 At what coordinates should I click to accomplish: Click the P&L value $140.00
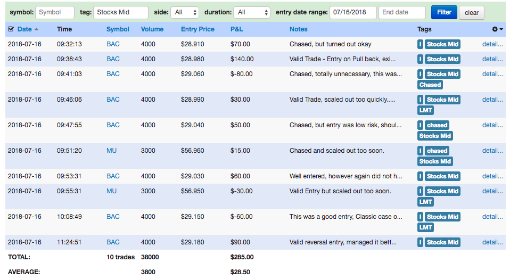click(242, 59)
